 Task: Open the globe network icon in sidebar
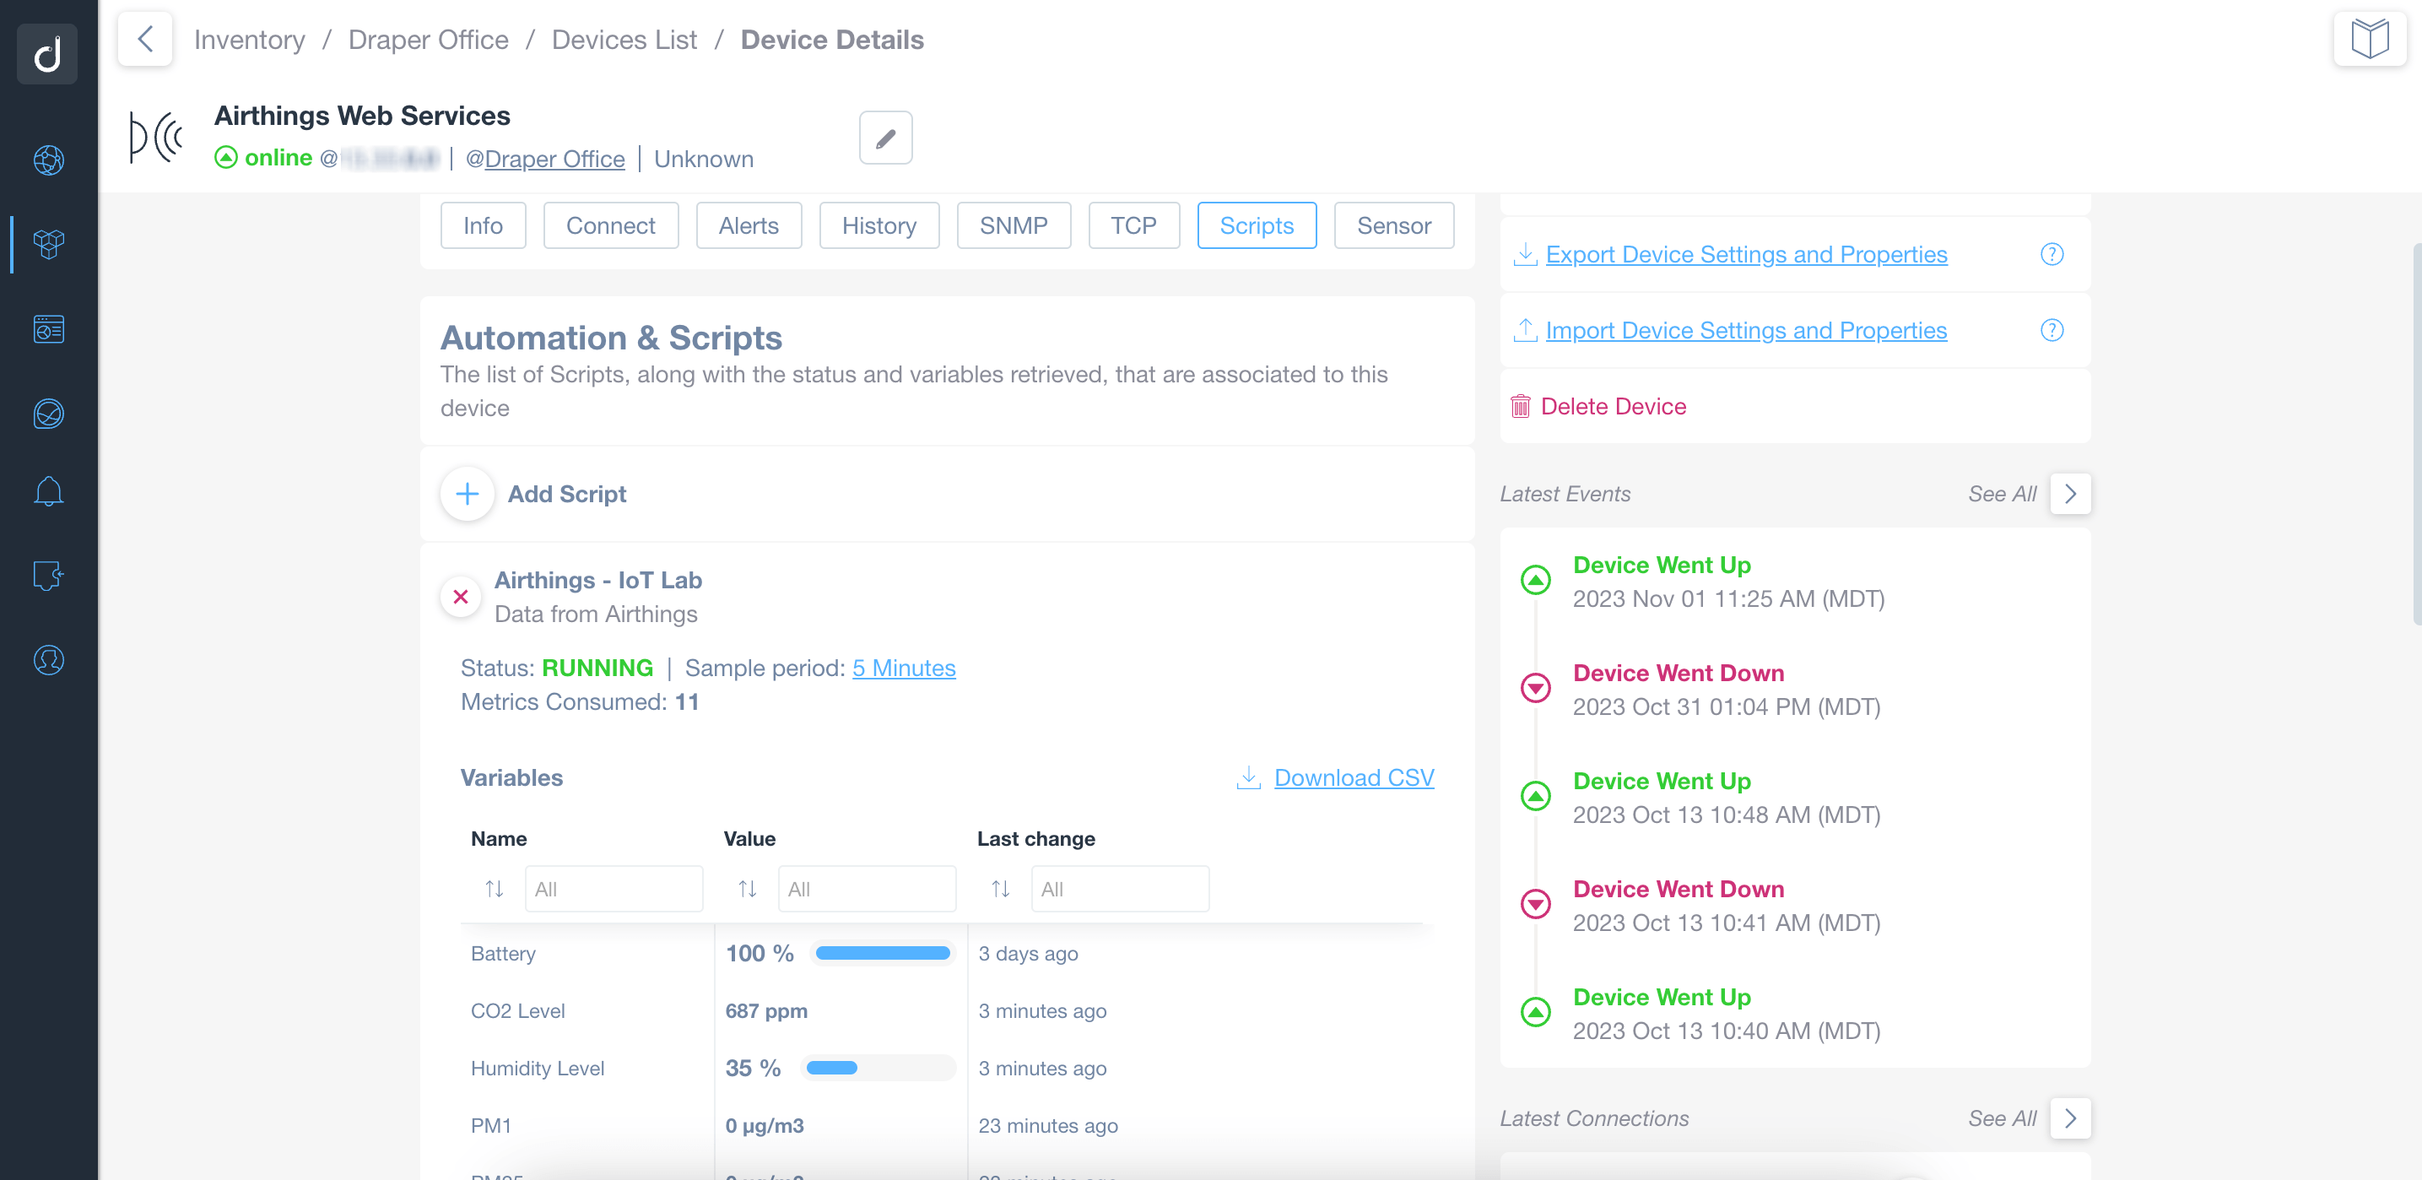tap(49, 160)
